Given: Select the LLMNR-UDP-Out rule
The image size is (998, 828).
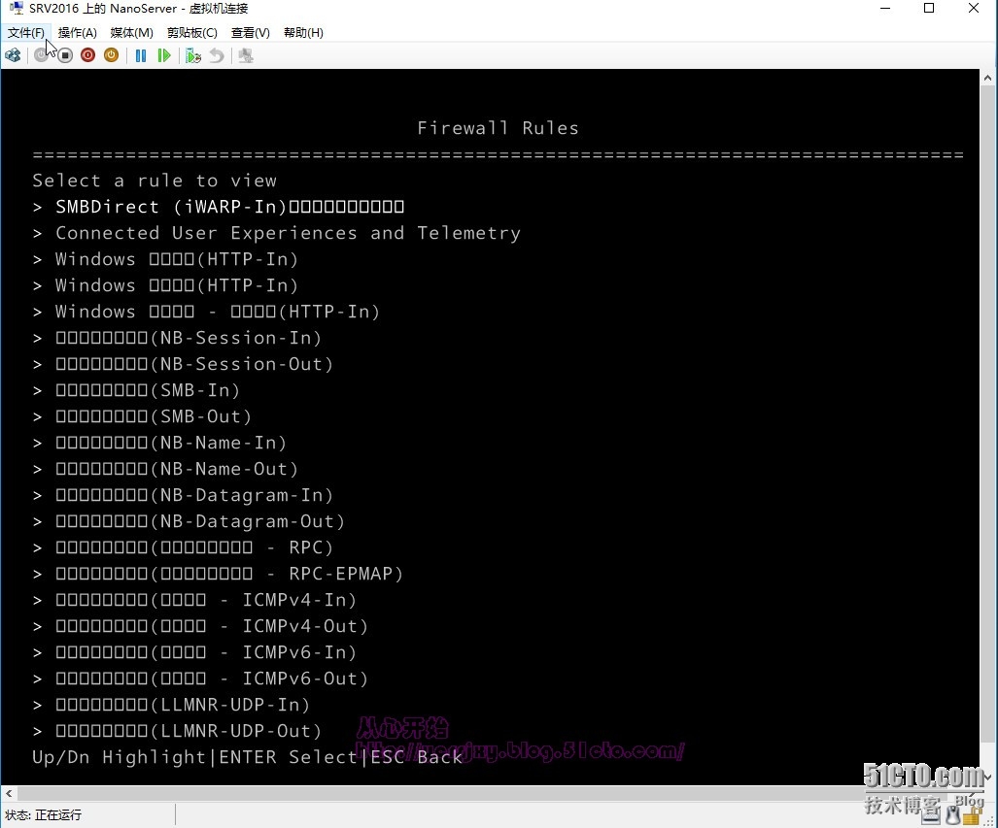Looking at the screenshot, I should point(177,731).
